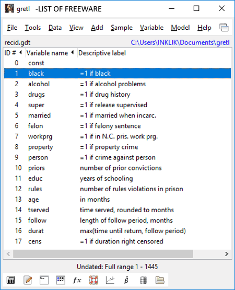The image size is (235, 290).
Task: Select the tserved variable row
Action: 118,210
